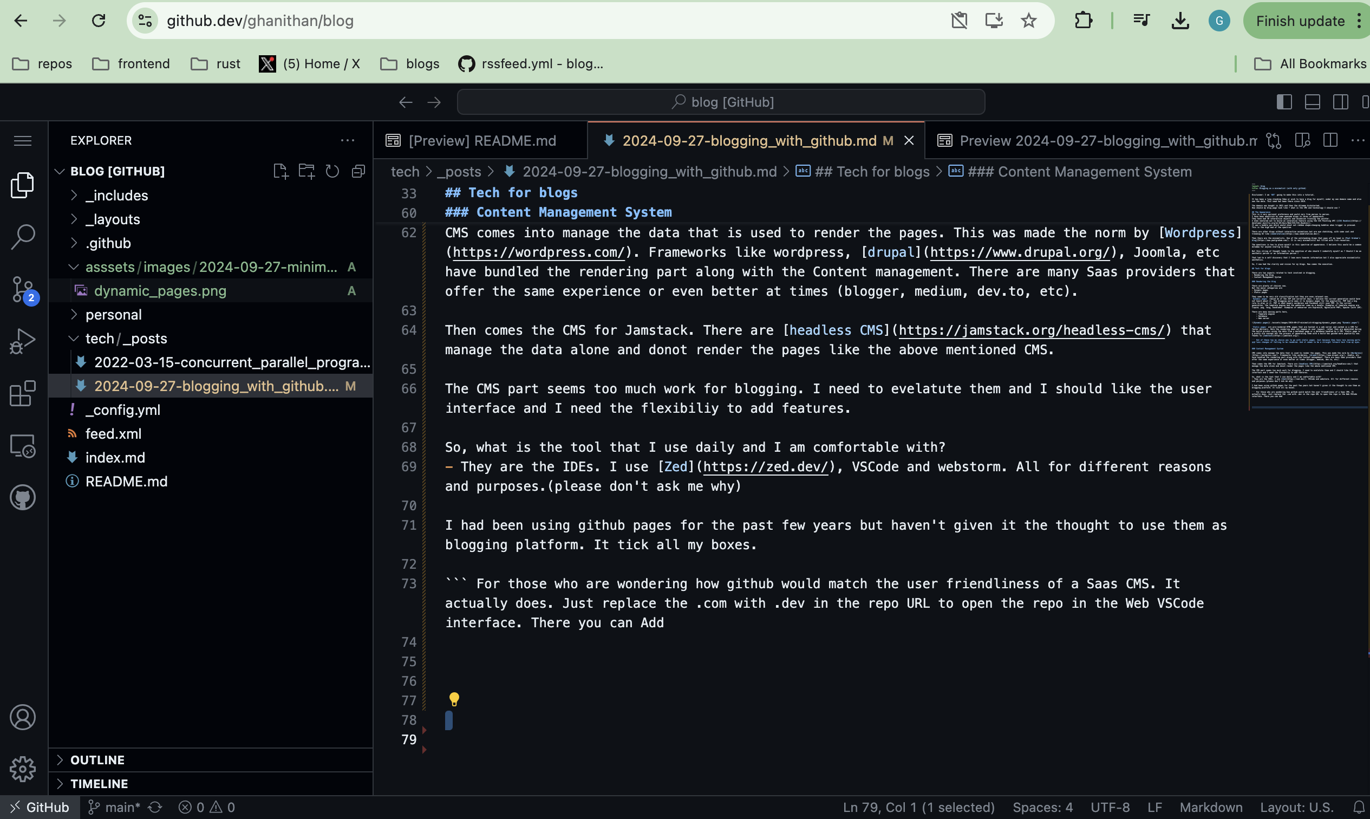Open the Run and Debug view
The width and height of the screenshot is (1370, 819).
point(23,341)
